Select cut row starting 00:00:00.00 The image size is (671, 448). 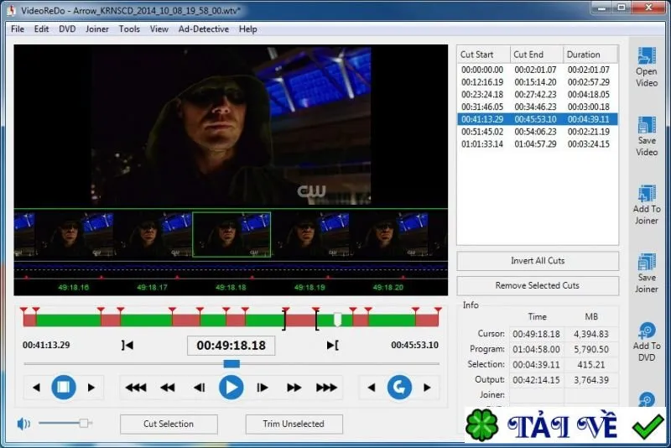pos(537,70)
